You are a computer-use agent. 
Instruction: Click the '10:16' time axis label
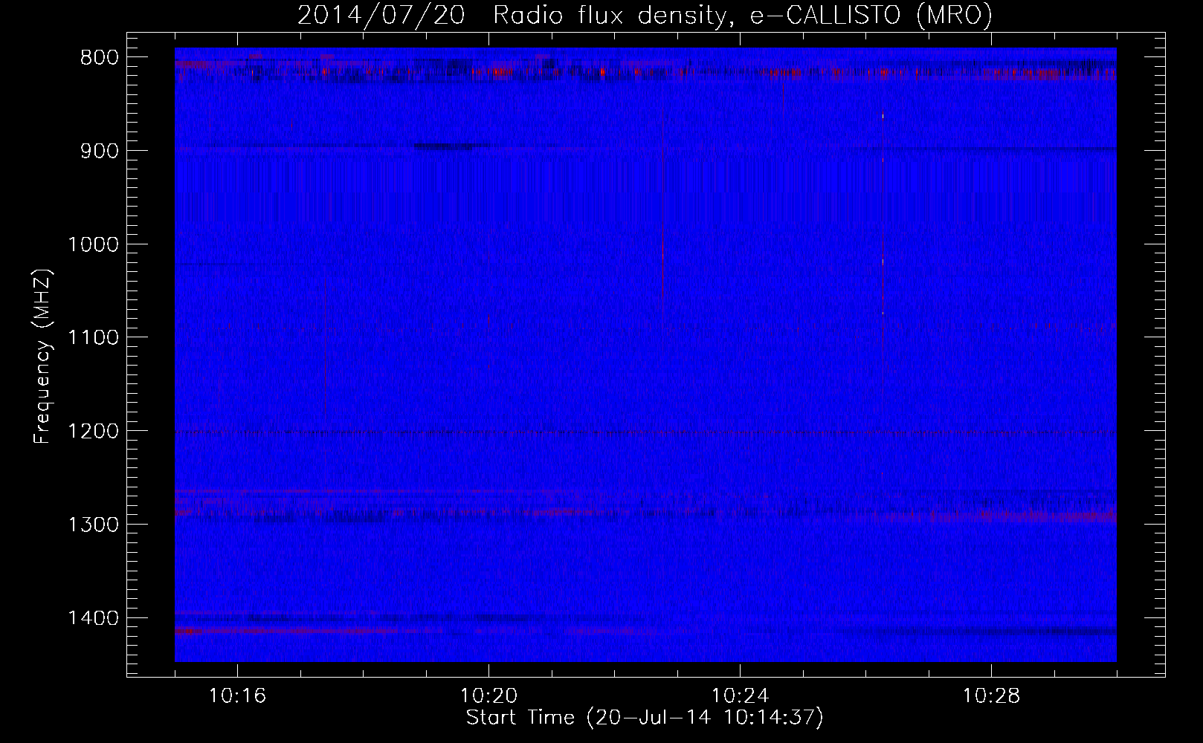(237, 696)
